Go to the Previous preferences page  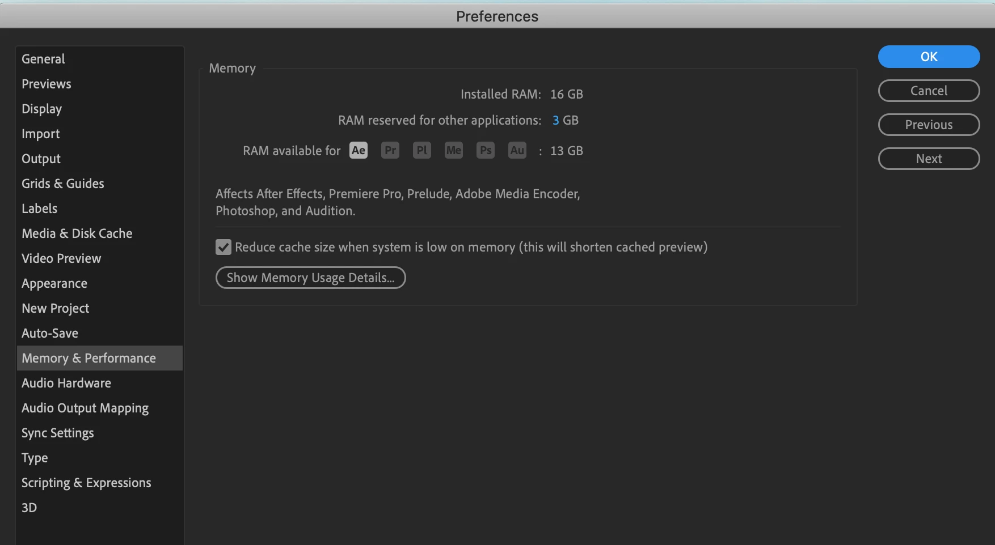(x=929, y=125)
